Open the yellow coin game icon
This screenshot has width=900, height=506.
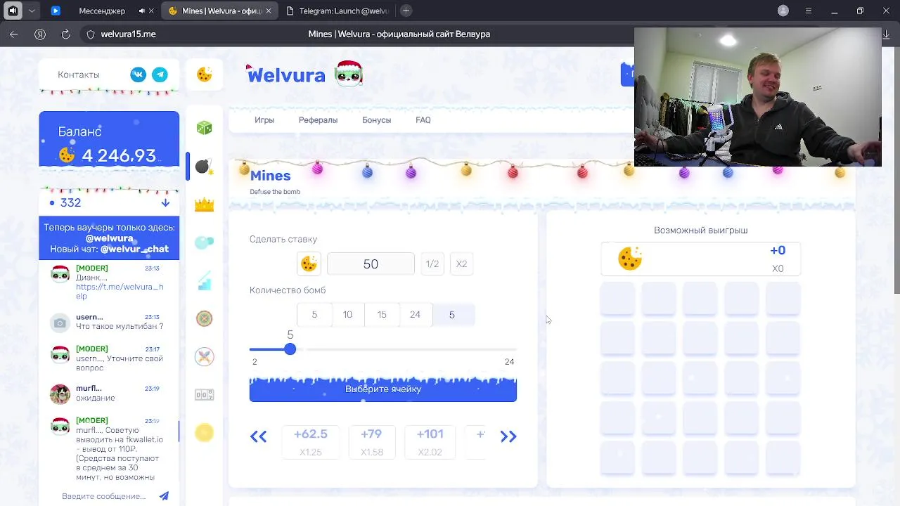(x=204, y=433)
